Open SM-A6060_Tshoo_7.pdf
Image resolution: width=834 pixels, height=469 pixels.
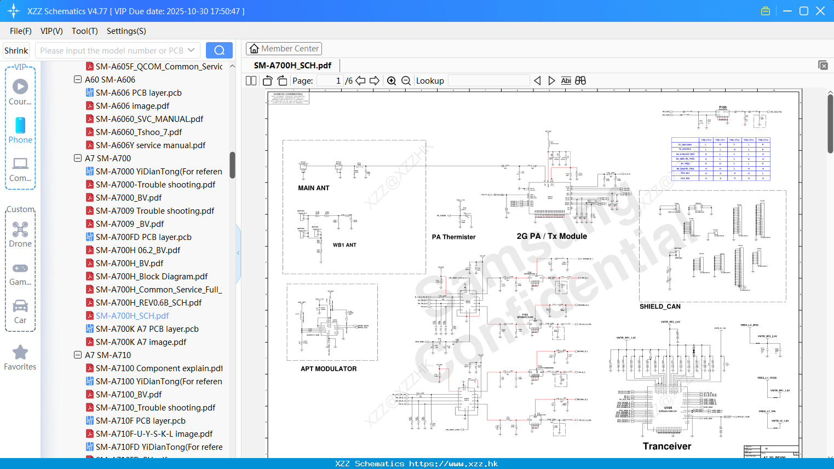pyautogui.click(x=139, y=132)
